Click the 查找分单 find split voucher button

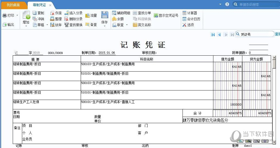pyautogui.click(x=142, y=13)
